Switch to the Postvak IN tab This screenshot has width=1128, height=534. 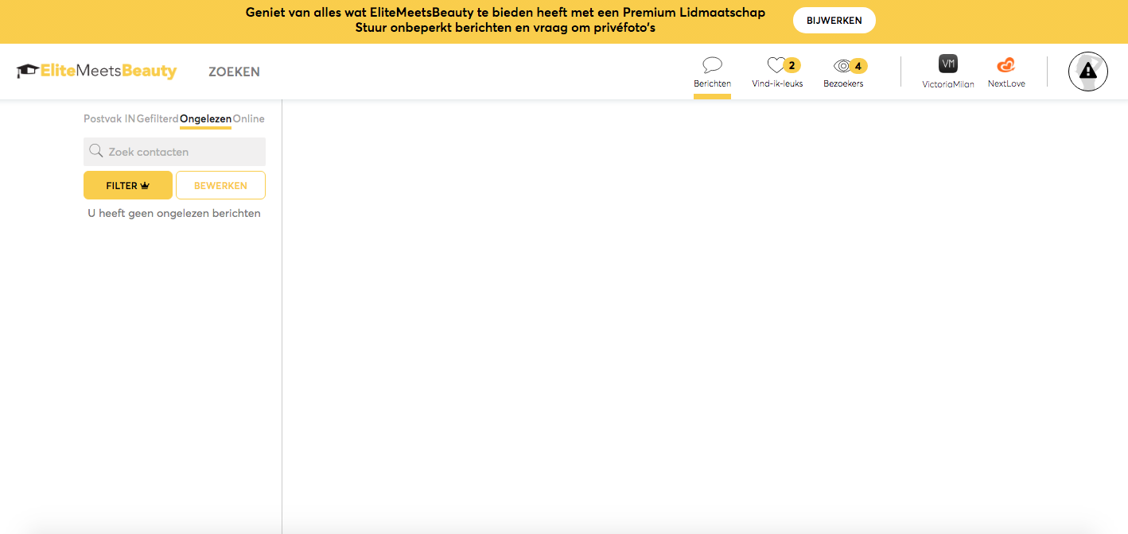(109, 119)
